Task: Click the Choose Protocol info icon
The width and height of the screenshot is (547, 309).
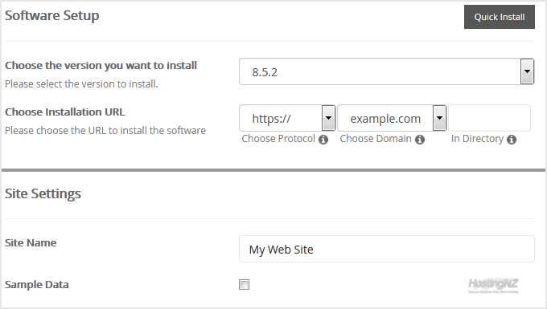Action: pyautogui.click(x=323, y=140)
